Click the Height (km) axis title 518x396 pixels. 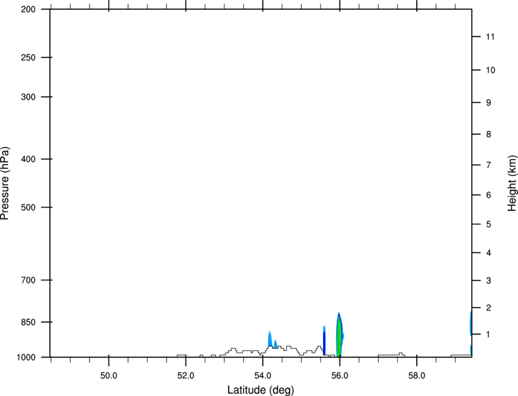pos(512,183)
